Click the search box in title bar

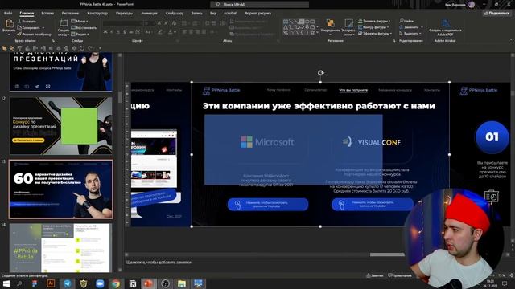click(x=259, y=4)
